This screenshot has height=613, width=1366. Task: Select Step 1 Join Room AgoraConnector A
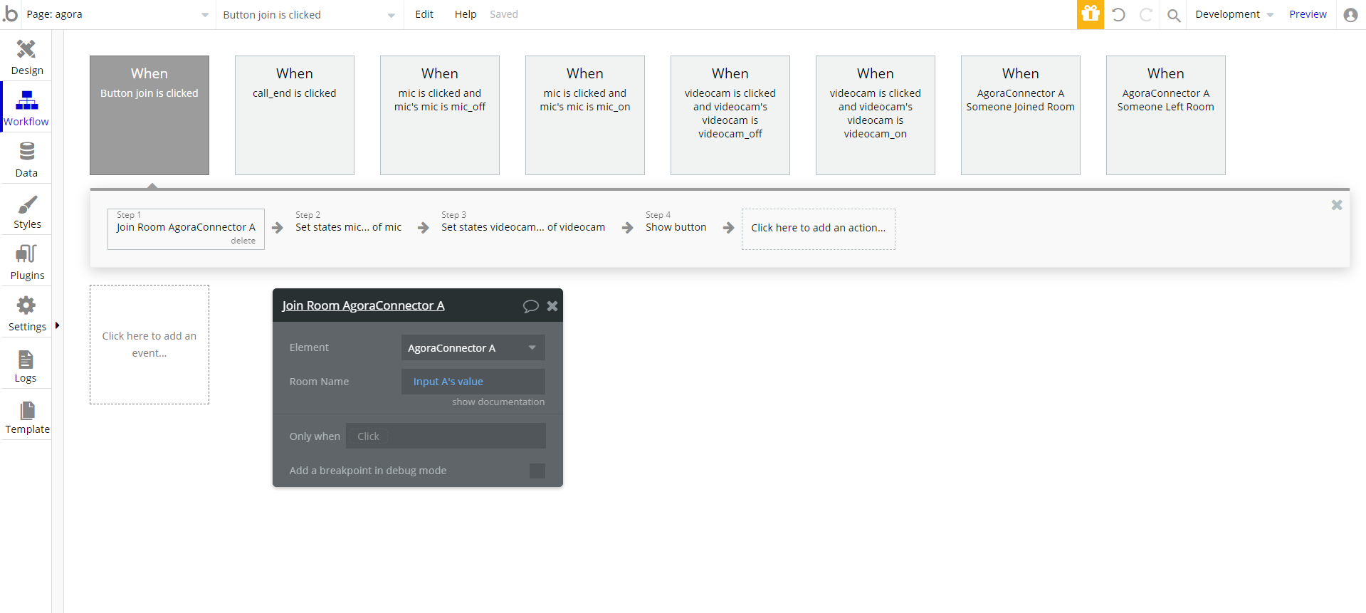click(186, 229)
